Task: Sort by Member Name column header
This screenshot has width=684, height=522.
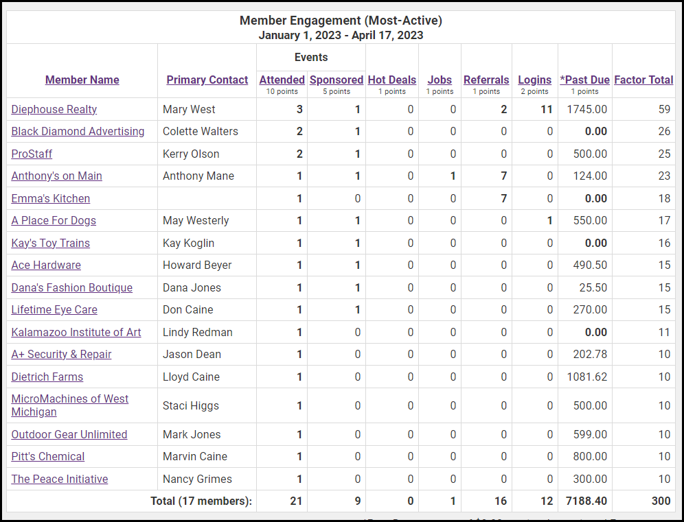Action: click(82, 80)
